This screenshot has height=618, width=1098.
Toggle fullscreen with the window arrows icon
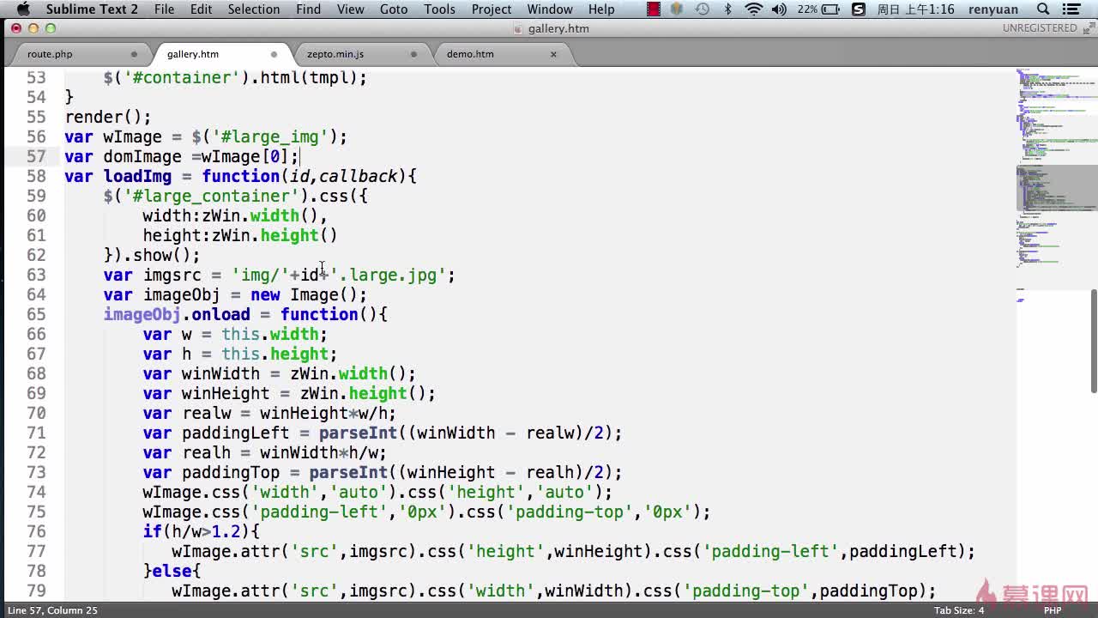pos(1088,28)
